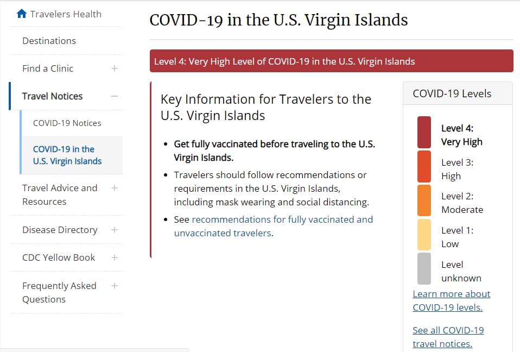Open the Travelers Health text link
This screenshot has width=520, height=352.
66,14
